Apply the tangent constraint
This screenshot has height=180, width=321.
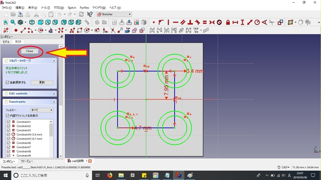coord(197,22)
